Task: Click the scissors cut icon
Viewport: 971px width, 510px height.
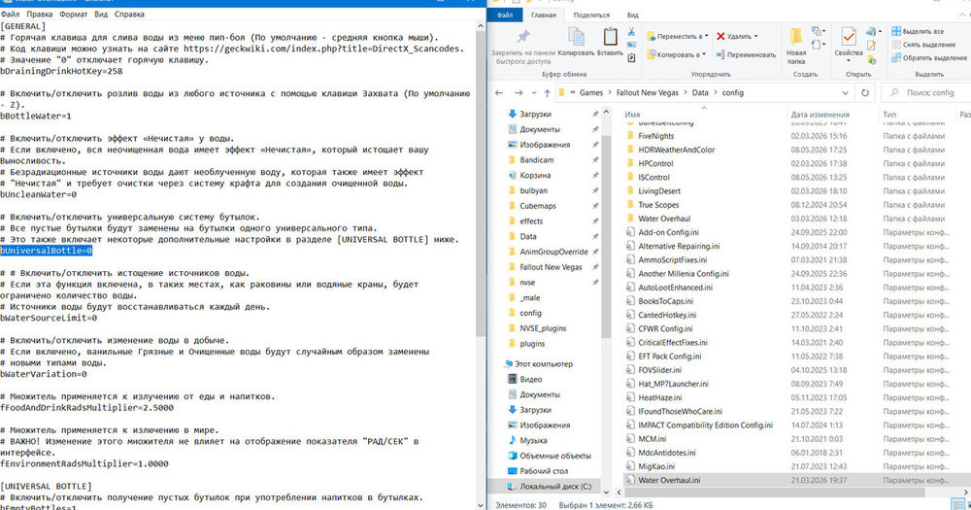Action: [x=631, y=32]
